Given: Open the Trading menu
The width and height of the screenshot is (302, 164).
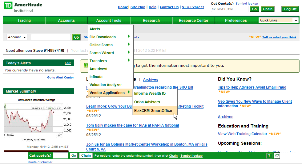Looking at the screenshot, I should tap(24, 20).
